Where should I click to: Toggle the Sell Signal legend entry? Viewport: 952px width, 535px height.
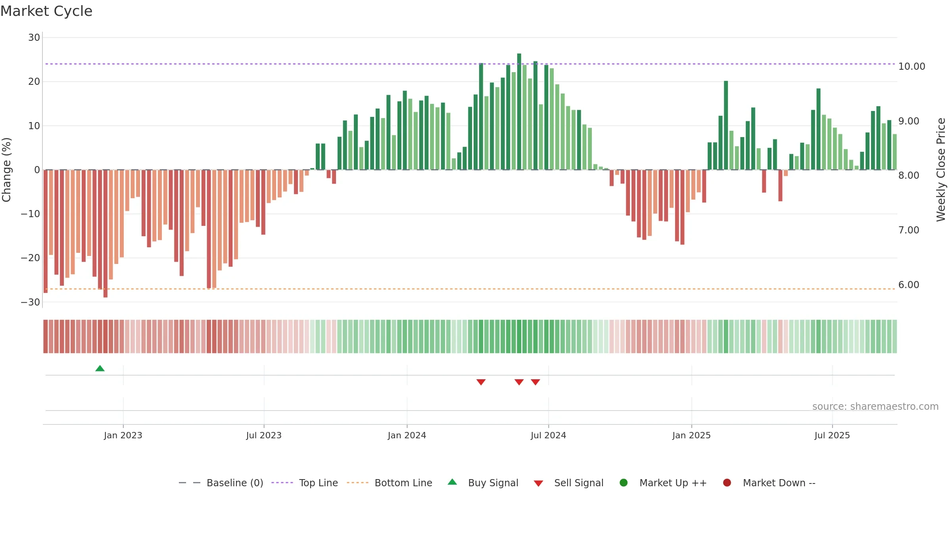pos(568,483)
